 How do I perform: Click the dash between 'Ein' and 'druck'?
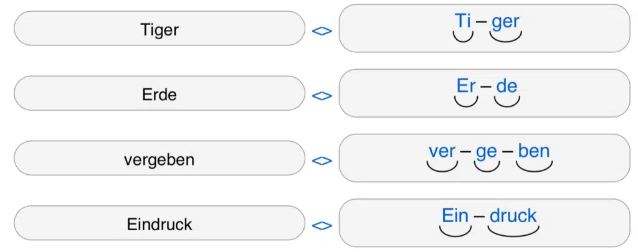coord(478,217)
